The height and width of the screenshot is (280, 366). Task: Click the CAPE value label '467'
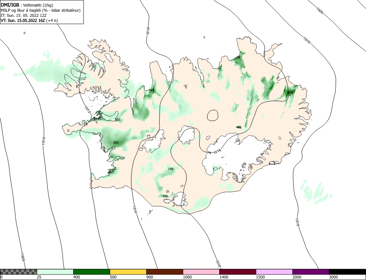[290, 93]
